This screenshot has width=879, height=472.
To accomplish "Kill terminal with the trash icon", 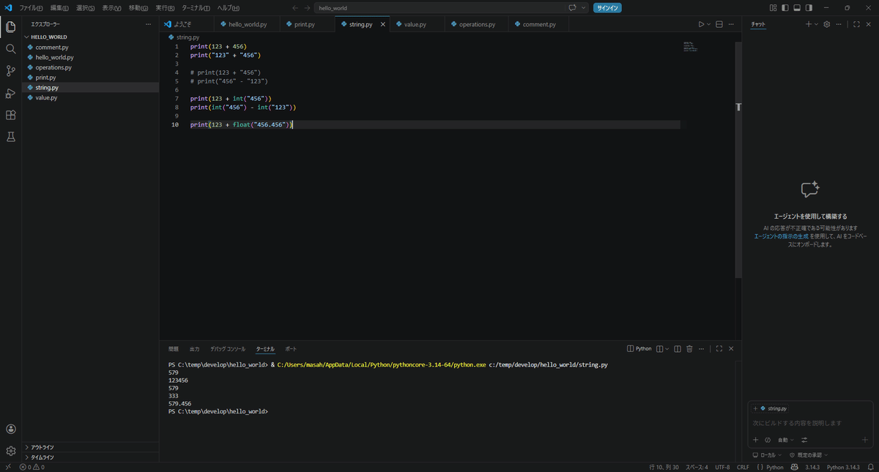I will (689, 349).
